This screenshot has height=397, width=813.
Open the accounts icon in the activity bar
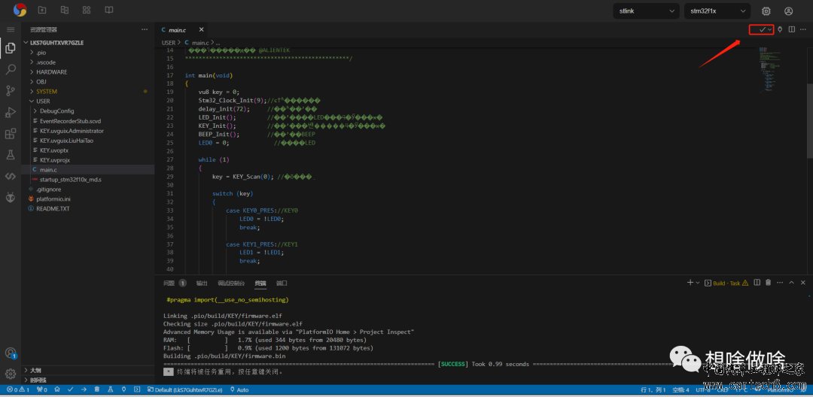[x=11, y=353]
